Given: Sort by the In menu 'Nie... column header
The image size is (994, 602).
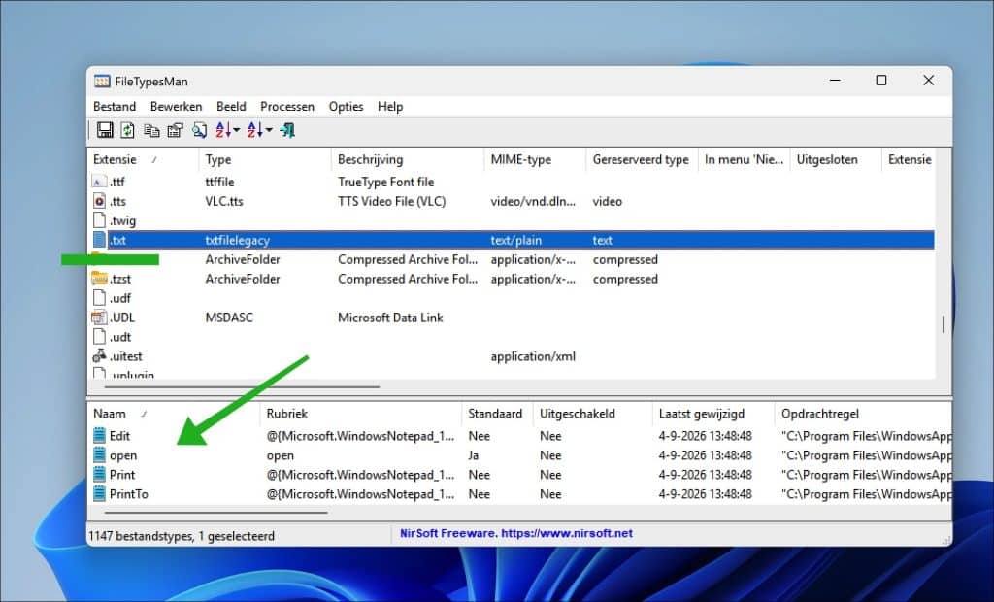Looking at the screenshot, I should (744, 160).
